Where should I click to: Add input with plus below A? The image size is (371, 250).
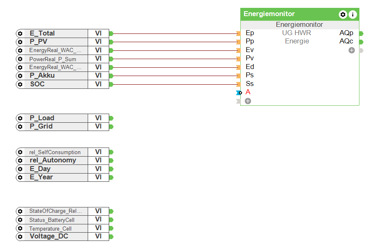(x=248, y=101)
